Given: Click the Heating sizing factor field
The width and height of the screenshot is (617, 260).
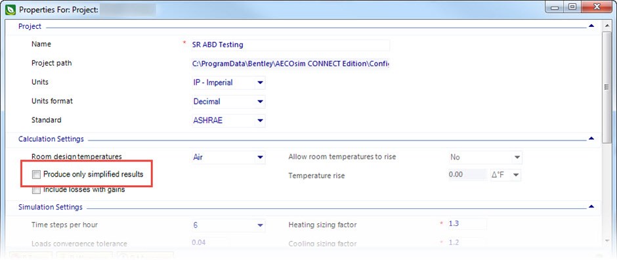Looking at the screenshot, I should [467, 224].
